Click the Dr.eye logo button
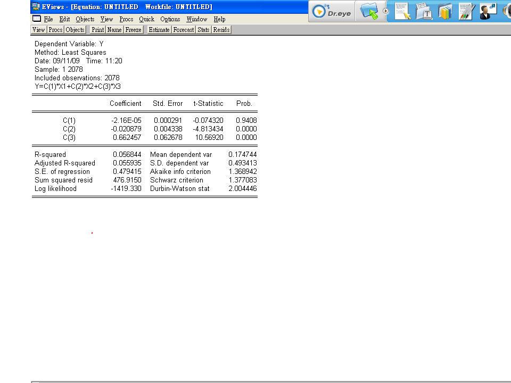511x383 pixels. (x=332, y=11)
